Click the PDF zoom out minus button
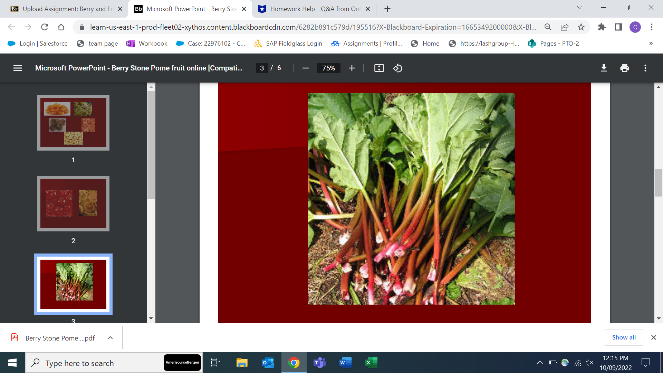The image size is (663, 373). (x=305, y=68)
